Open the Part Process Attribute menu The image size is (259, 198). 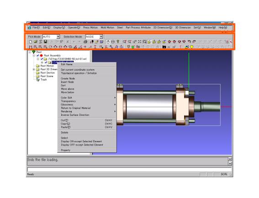138,27
